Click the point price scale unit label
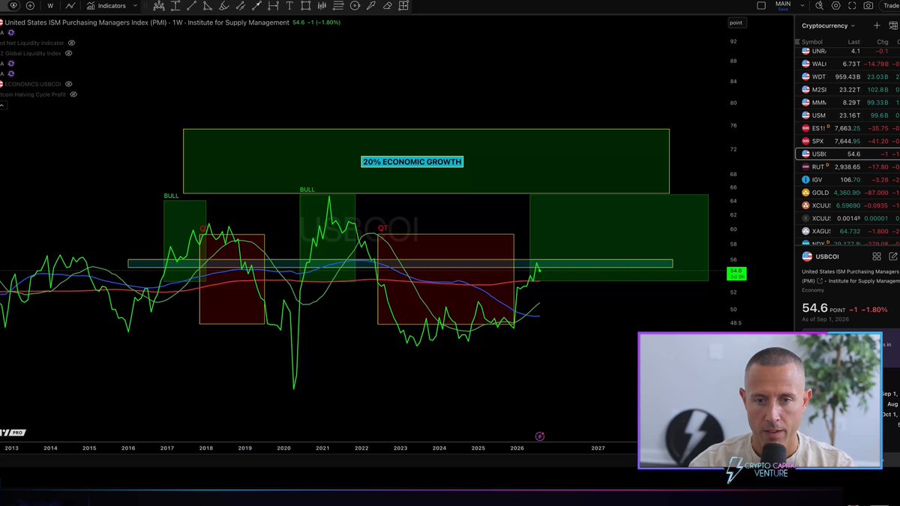The height and width of the screenshot is (506, 900). click(x=736, y=22)
